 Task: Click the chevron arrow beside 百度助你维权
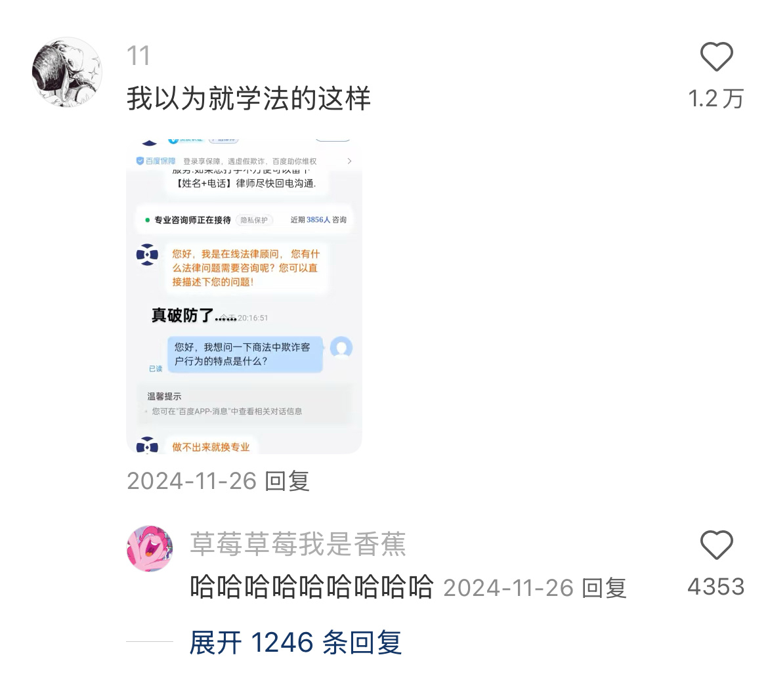click(349, 161)
